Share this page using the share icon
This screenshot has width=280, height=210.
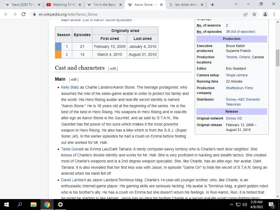(x=246, y=14)
